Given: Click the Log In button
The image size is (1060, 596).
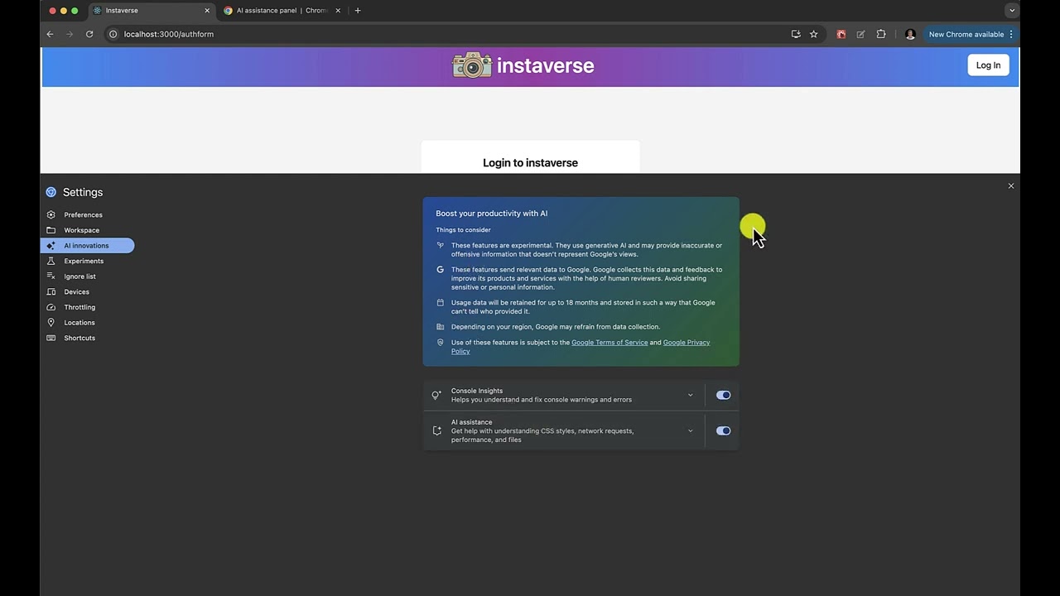Looking at the screenshot, I should tap(988, 65).
